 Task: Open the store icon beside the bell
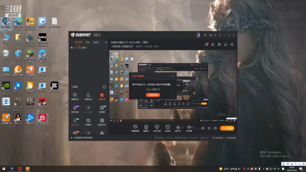219,44
